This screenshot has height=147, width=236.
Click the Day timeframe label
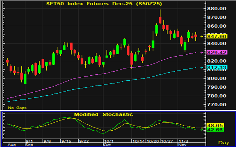coord(224,143)
